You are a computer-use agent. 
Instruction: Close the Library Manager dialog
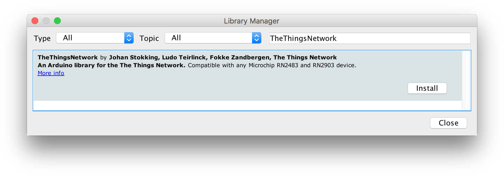(x=448, y=123)
